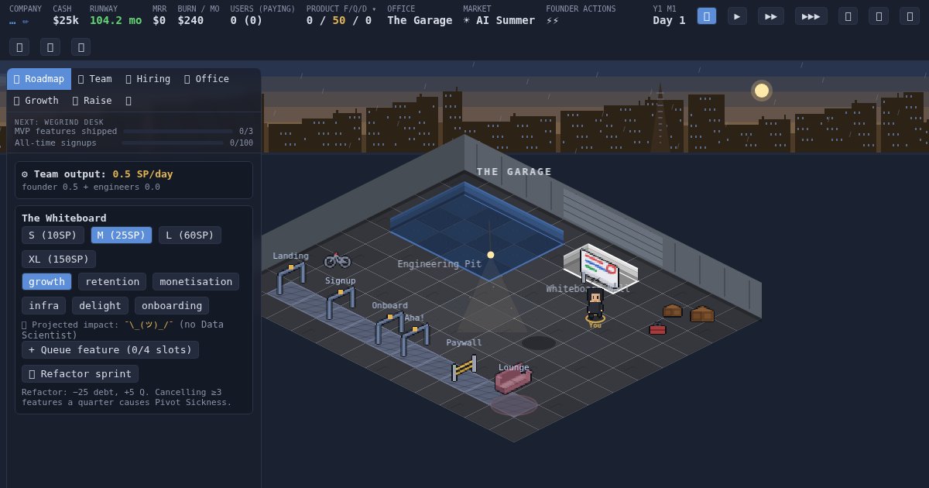Click the Landing funnel gate
The height and width of the screenshot is (488, 929).
(291, 278)
